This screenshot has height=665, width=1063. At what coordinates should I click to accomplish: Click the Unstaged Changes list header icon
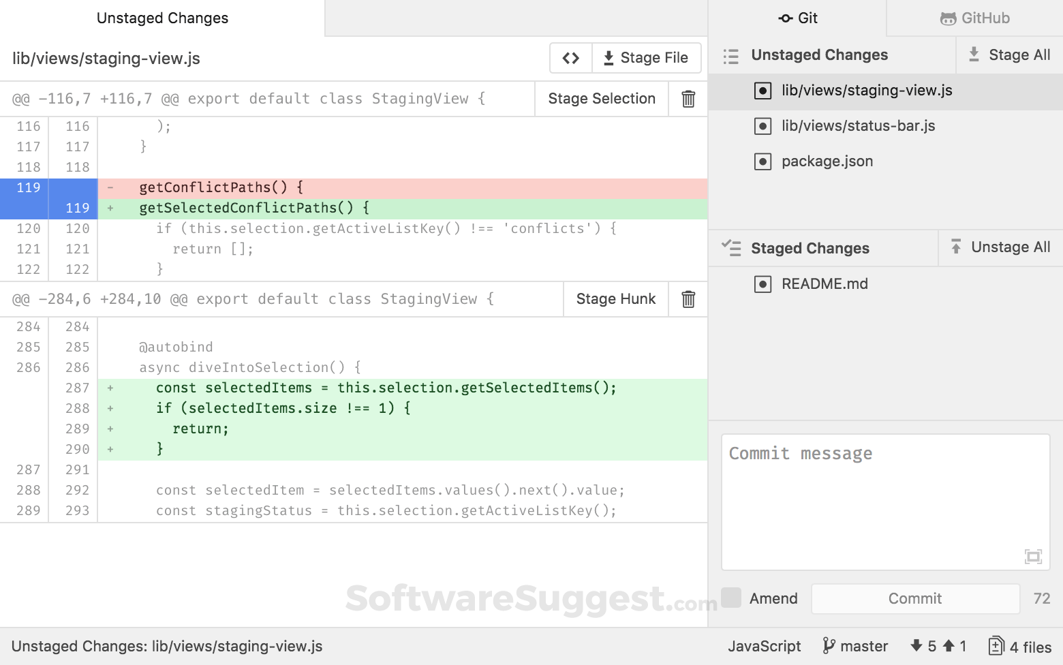point(730,56)
